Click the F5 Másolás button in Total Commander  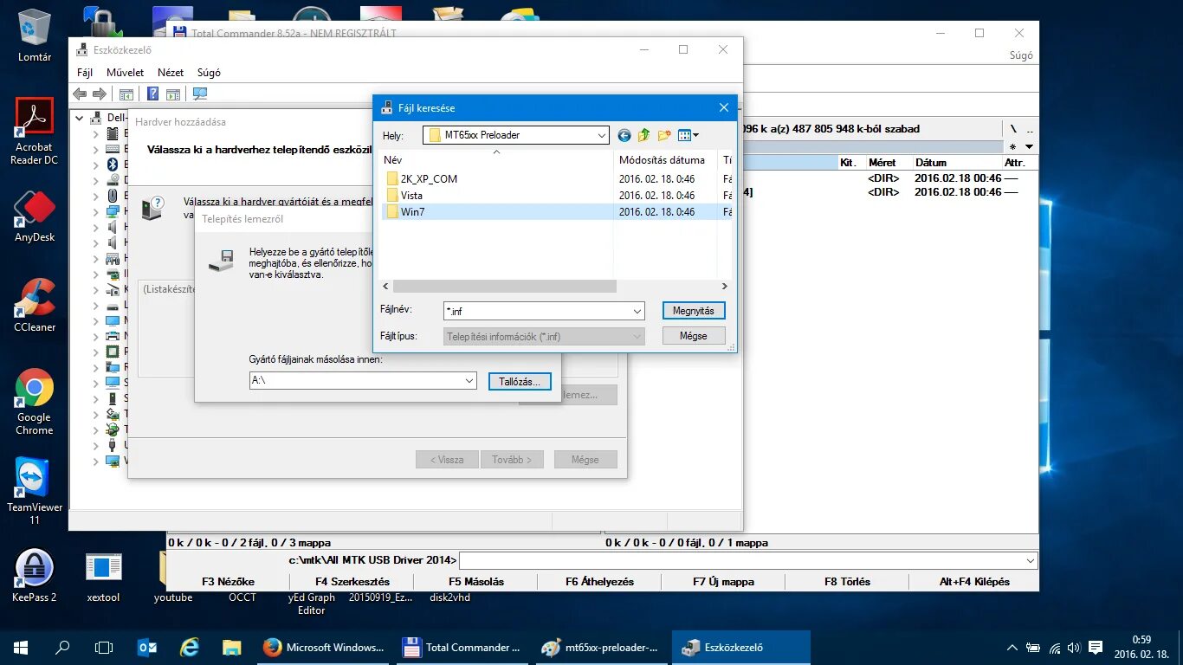pos(476,582)
